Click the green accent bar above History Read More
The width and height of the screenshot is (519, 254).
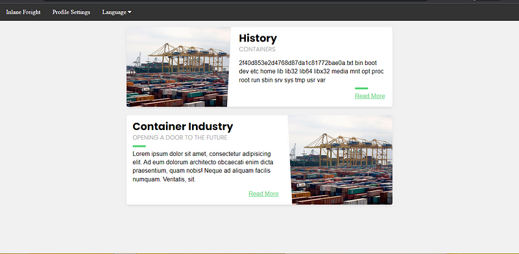(361, 88)
